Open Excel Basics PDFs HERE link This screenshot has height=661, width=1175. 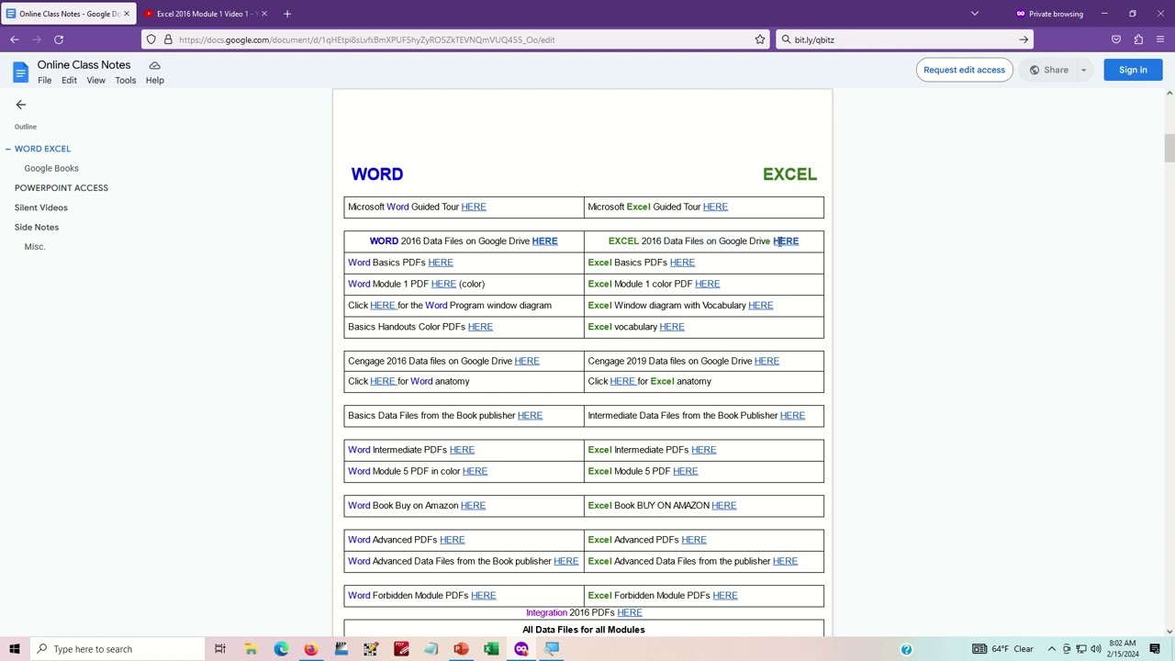(682, 263)
